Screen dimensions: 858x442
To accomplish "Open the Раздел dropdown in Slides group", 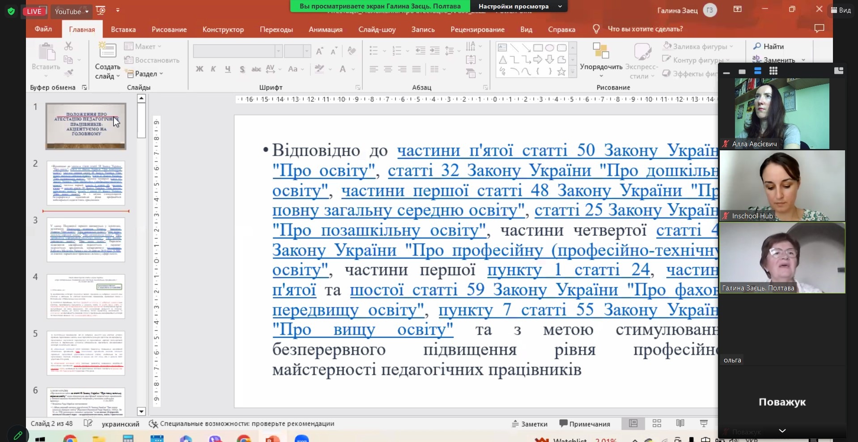I will (x=145, y=74).
